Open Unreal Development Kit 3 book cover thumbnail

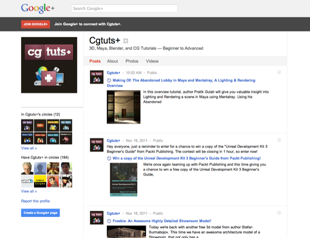tap(123, 180)
